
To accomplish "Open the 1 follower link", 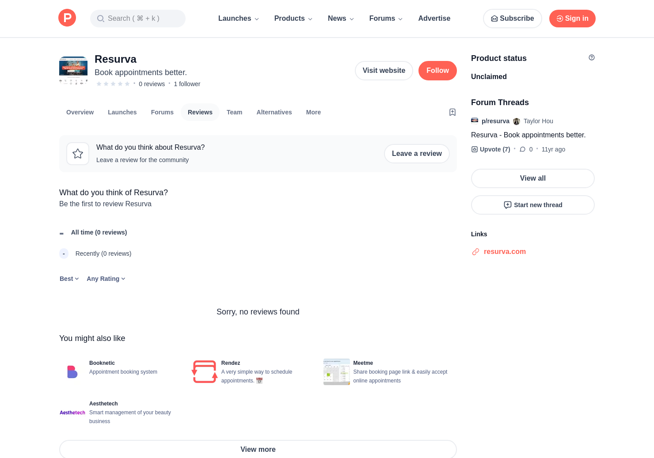I will [187, 84].
